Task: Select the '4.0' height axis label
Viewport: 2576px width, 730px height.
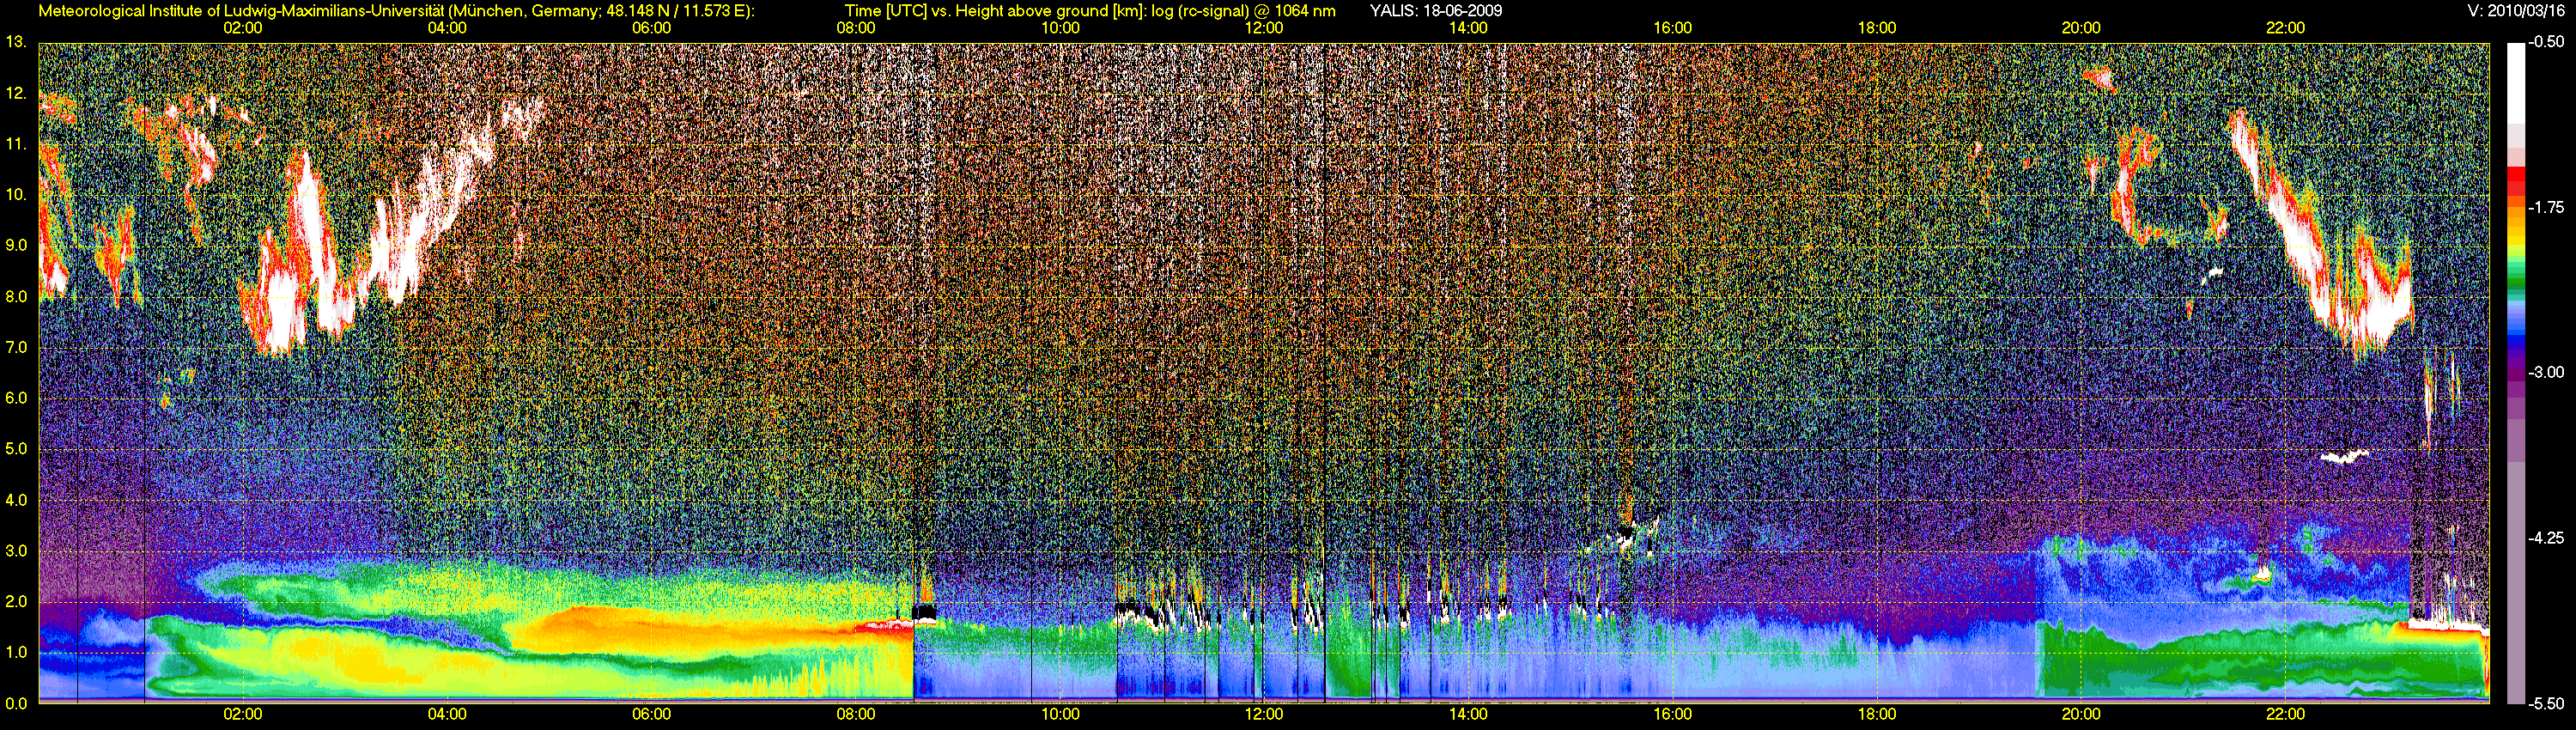Action: (x=16, y=500)
